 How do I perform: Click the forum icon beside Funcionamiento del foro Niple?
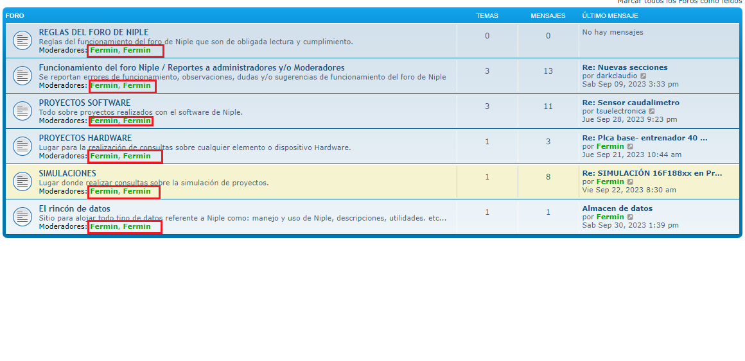coord(22,76)
